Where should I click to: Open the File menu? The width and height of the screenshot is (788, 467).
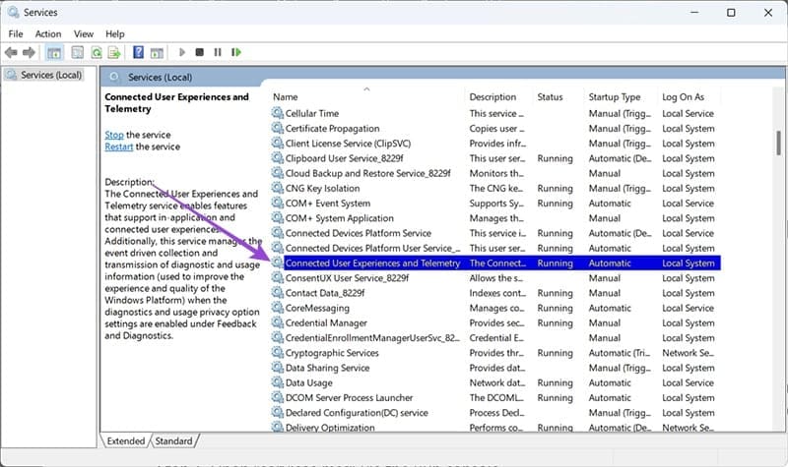[16, 33]
